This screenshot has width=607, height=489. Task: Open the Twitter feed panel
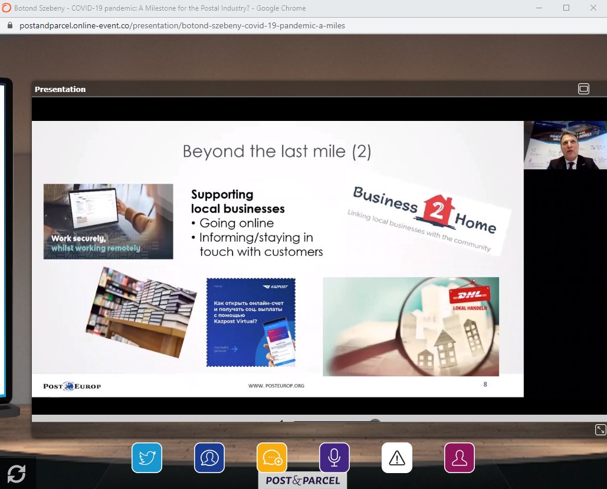(x=146, y=458)
